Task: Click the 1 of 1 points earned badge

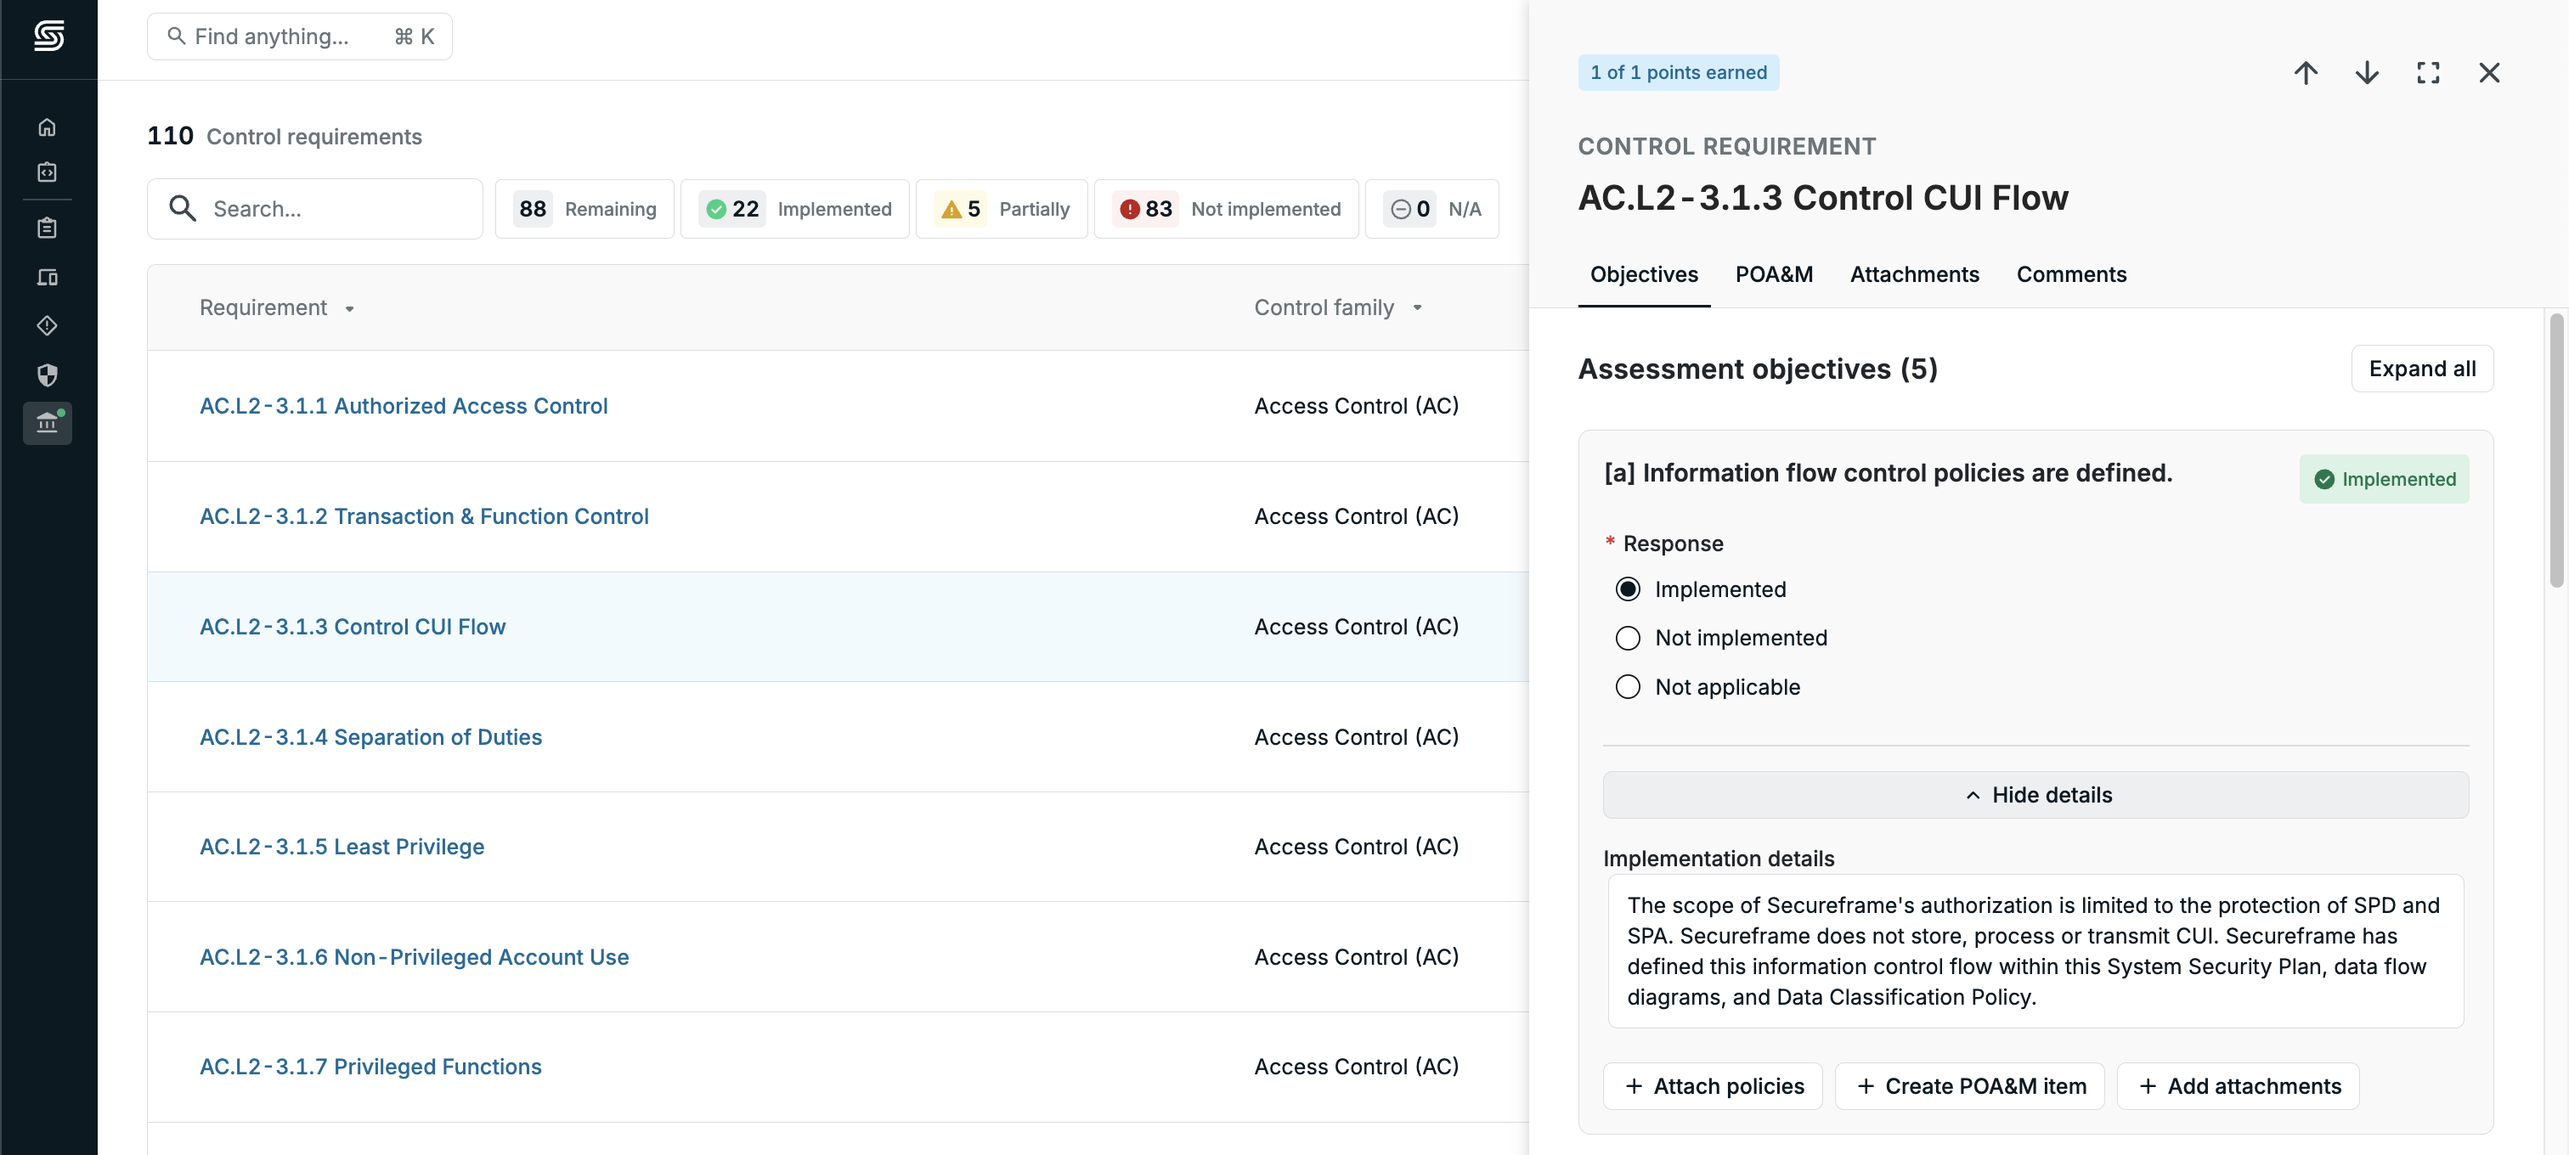Action: (x=1678, y=73)
